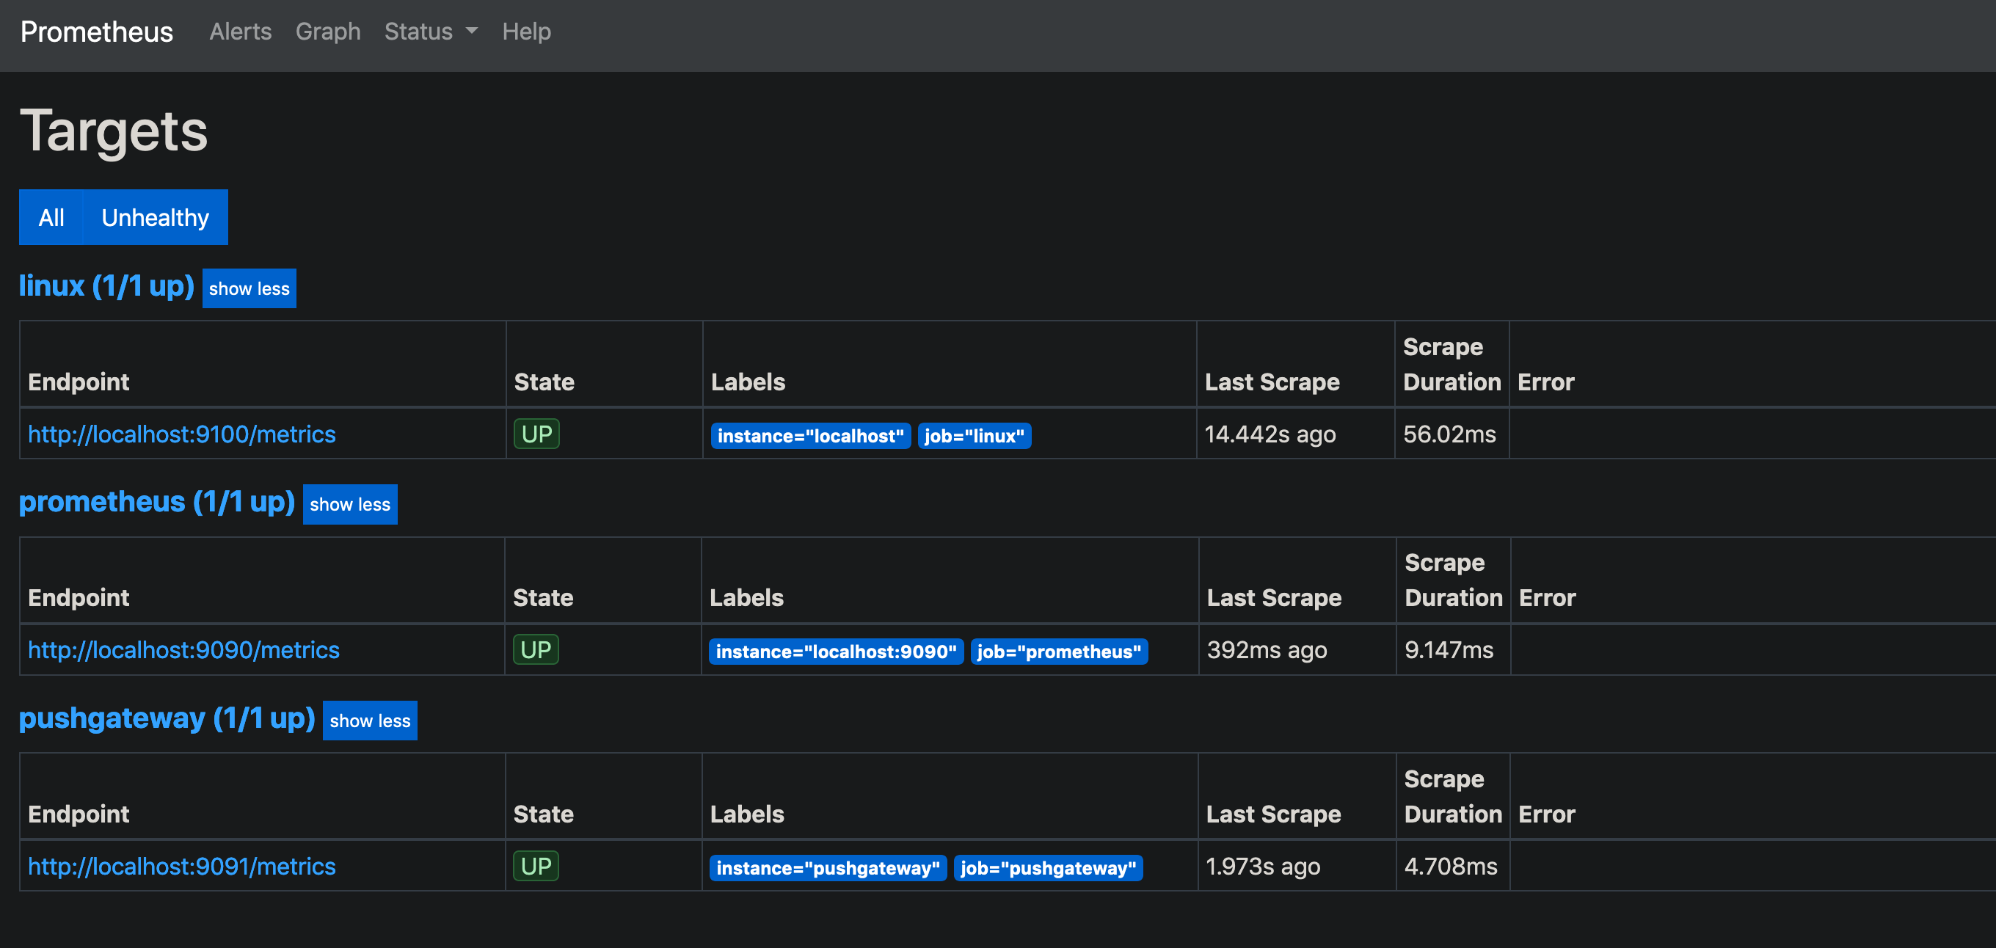Viewport: 1996px width, 948px height.
Task: Collapse prometheus targets with show less
Action: (x=349, y=504)
